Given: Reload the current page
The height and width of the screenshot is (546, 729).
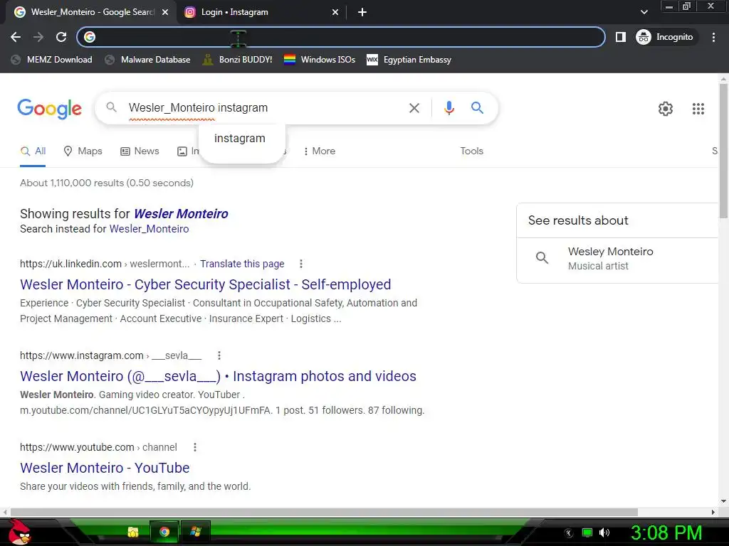Looking at the screenshot, I should [x=61, y=37].
